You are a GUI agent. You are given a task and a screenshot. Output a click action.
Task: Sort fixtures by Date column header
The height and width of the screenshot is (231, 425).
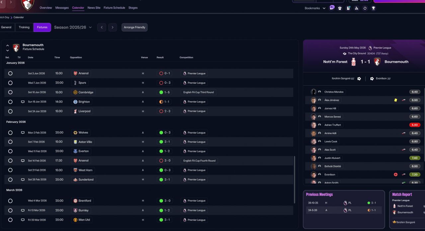click(x=31, y=57)
